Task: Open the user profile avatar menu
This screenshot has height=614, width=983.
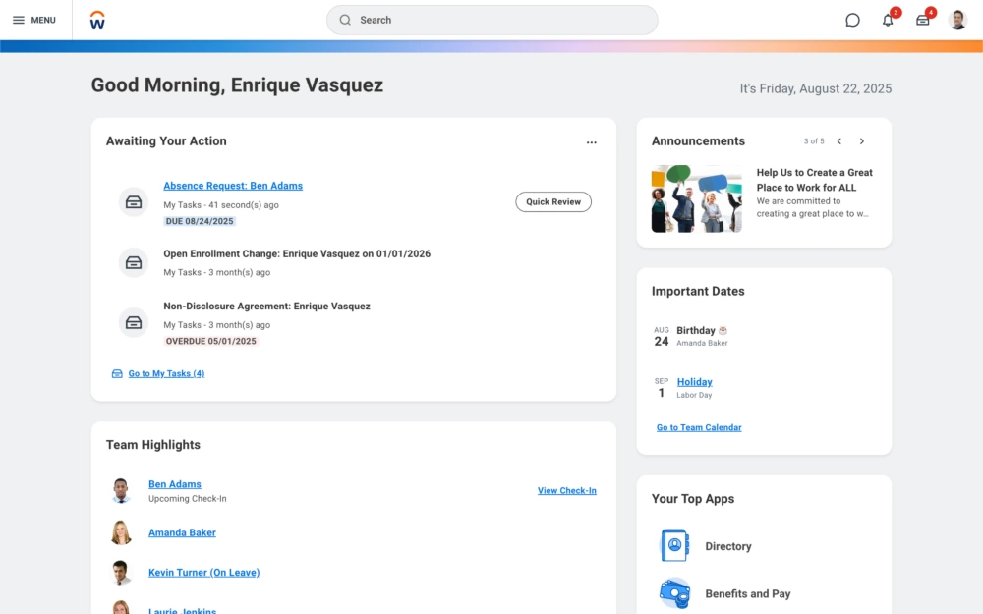Action: [957, 20]
